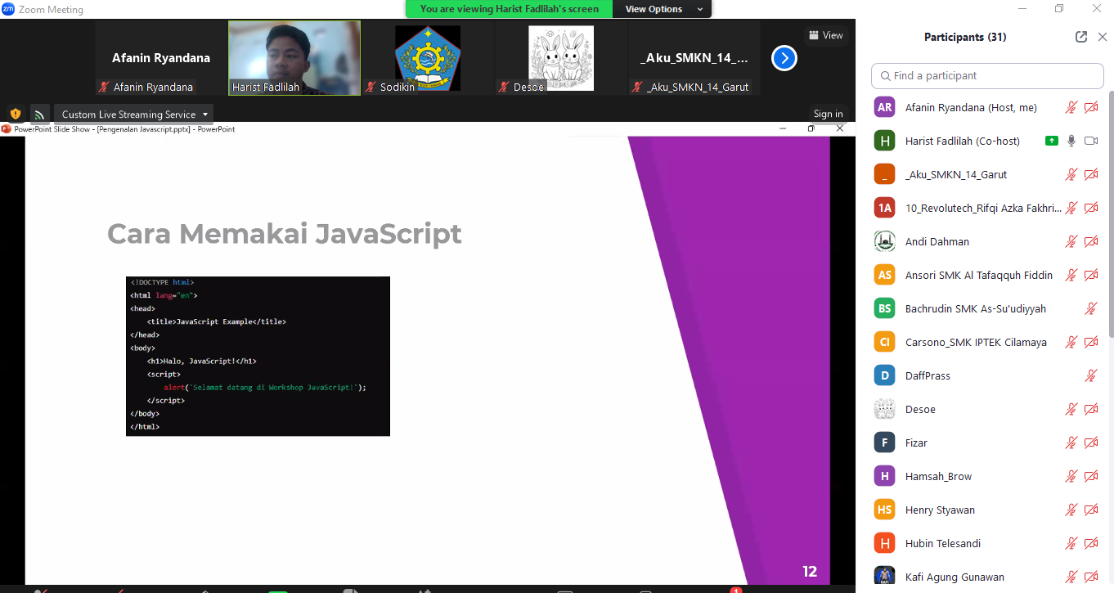Restore the shared PowerPoint Slide Show window

(x=811, y=128)
